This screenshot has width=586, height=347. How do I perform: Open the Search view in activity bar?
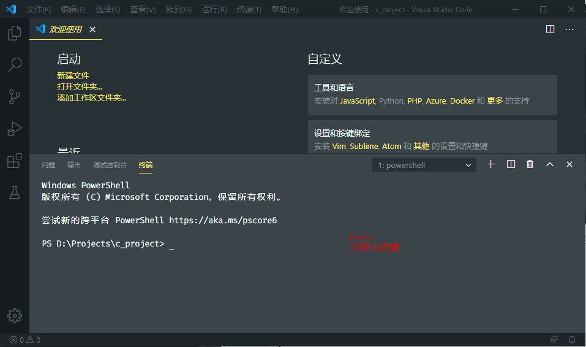coord(15,65)
